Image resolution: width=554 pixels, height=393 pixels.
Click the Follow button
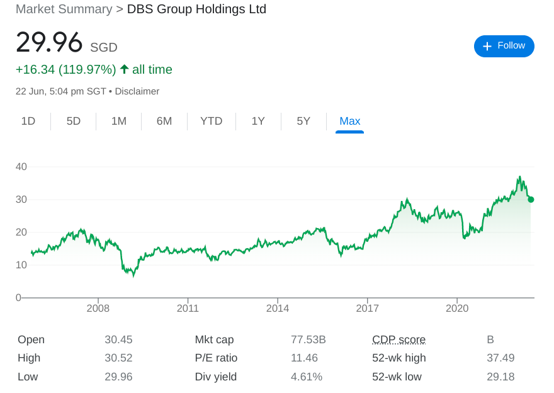[x=504, y=46]
